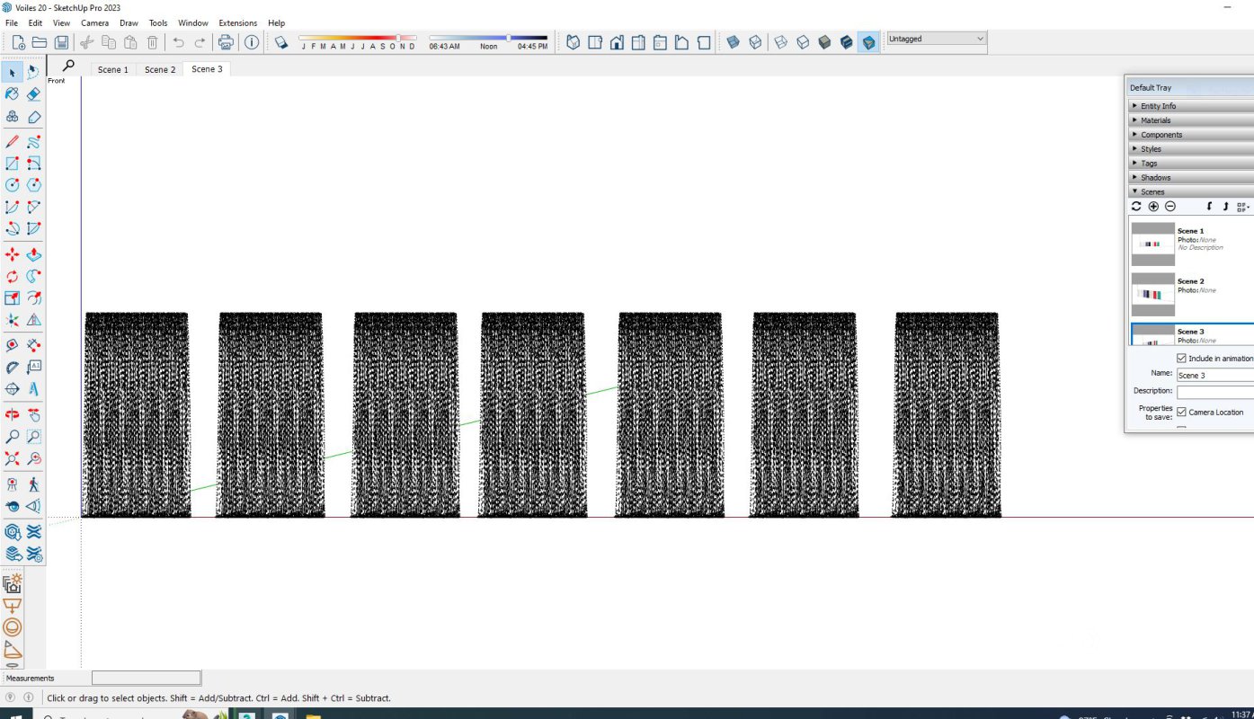
Task: Switch to the Scene 1 tab
Action: point(112,69)
